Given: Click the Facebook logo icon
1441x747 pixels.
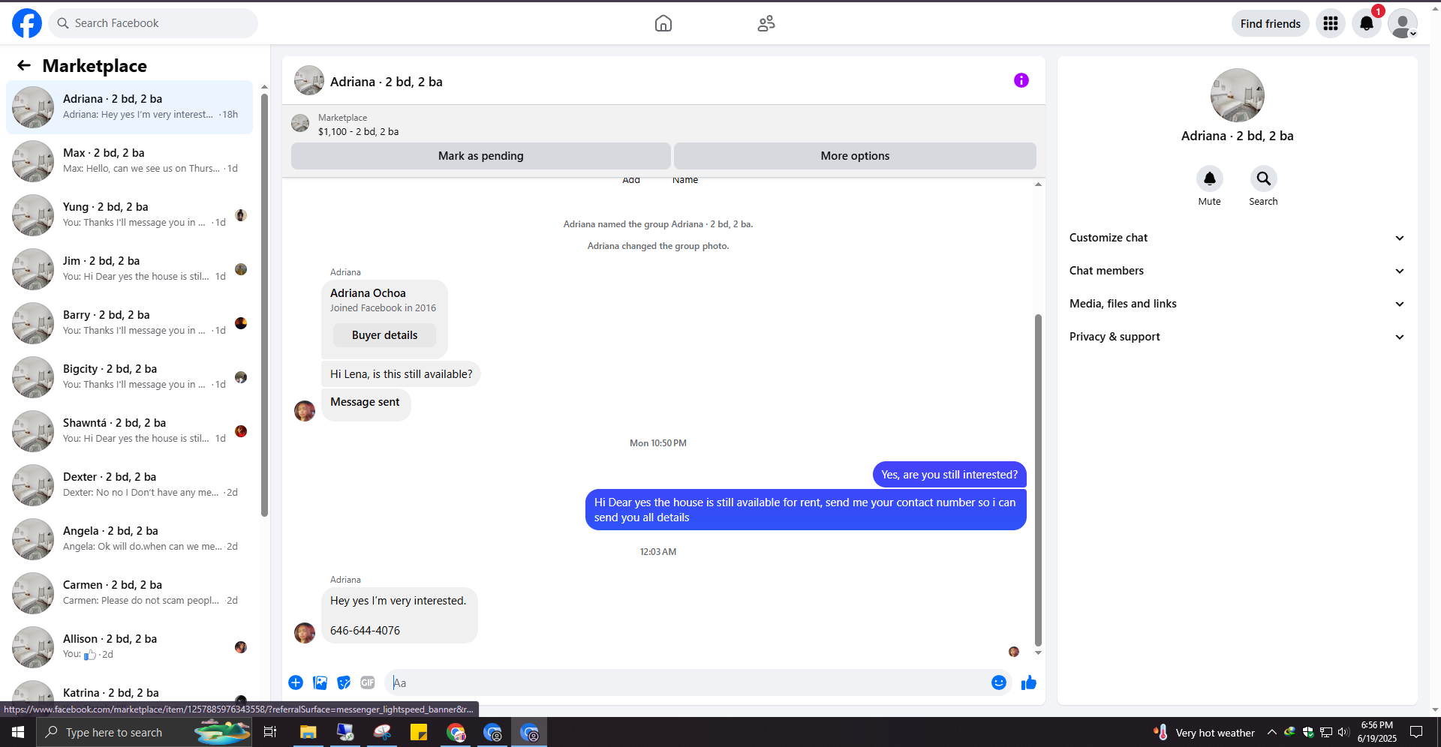Looking at the screenshot, I should coord(27,23).
